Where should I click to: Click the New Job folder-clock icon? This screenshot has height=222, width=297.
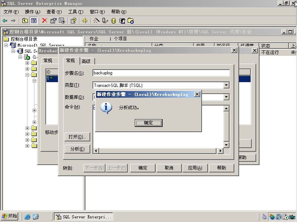pos(131,21)
